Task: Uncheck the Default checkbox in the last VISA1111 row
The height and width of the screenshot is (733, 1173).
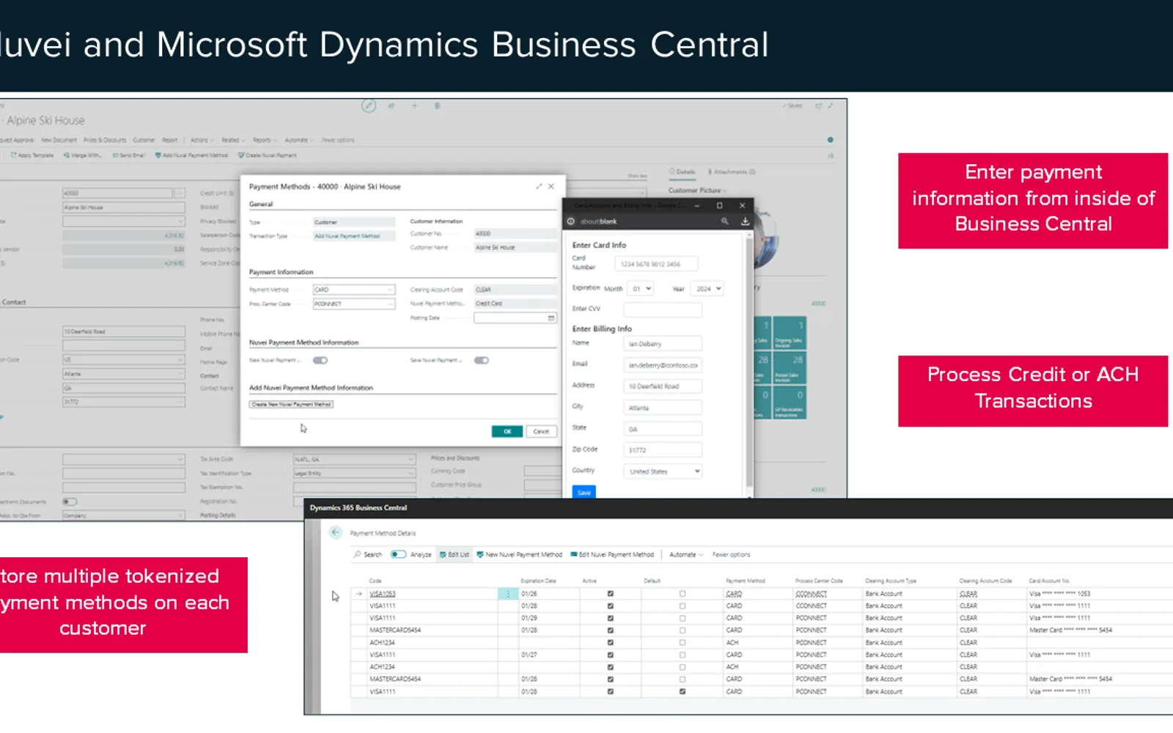Action: pyautogui.click(x=683, y=691)
